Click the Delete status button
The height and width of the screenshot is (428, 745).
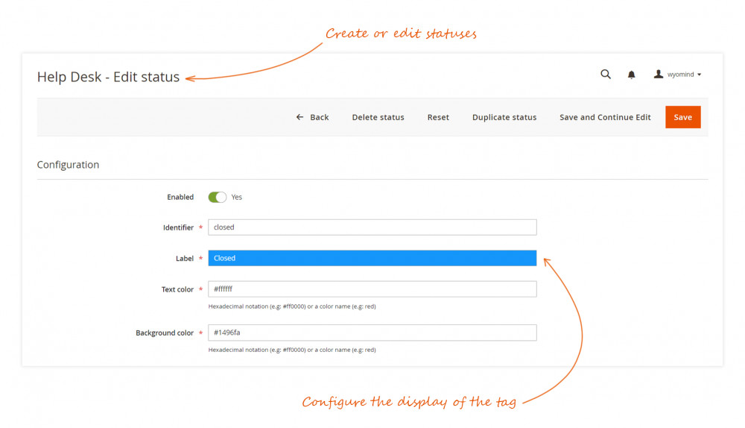coord(378,117)
